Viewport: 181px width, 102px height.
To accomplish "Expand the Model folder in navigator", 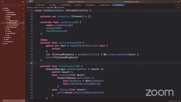I will point(5,17).
